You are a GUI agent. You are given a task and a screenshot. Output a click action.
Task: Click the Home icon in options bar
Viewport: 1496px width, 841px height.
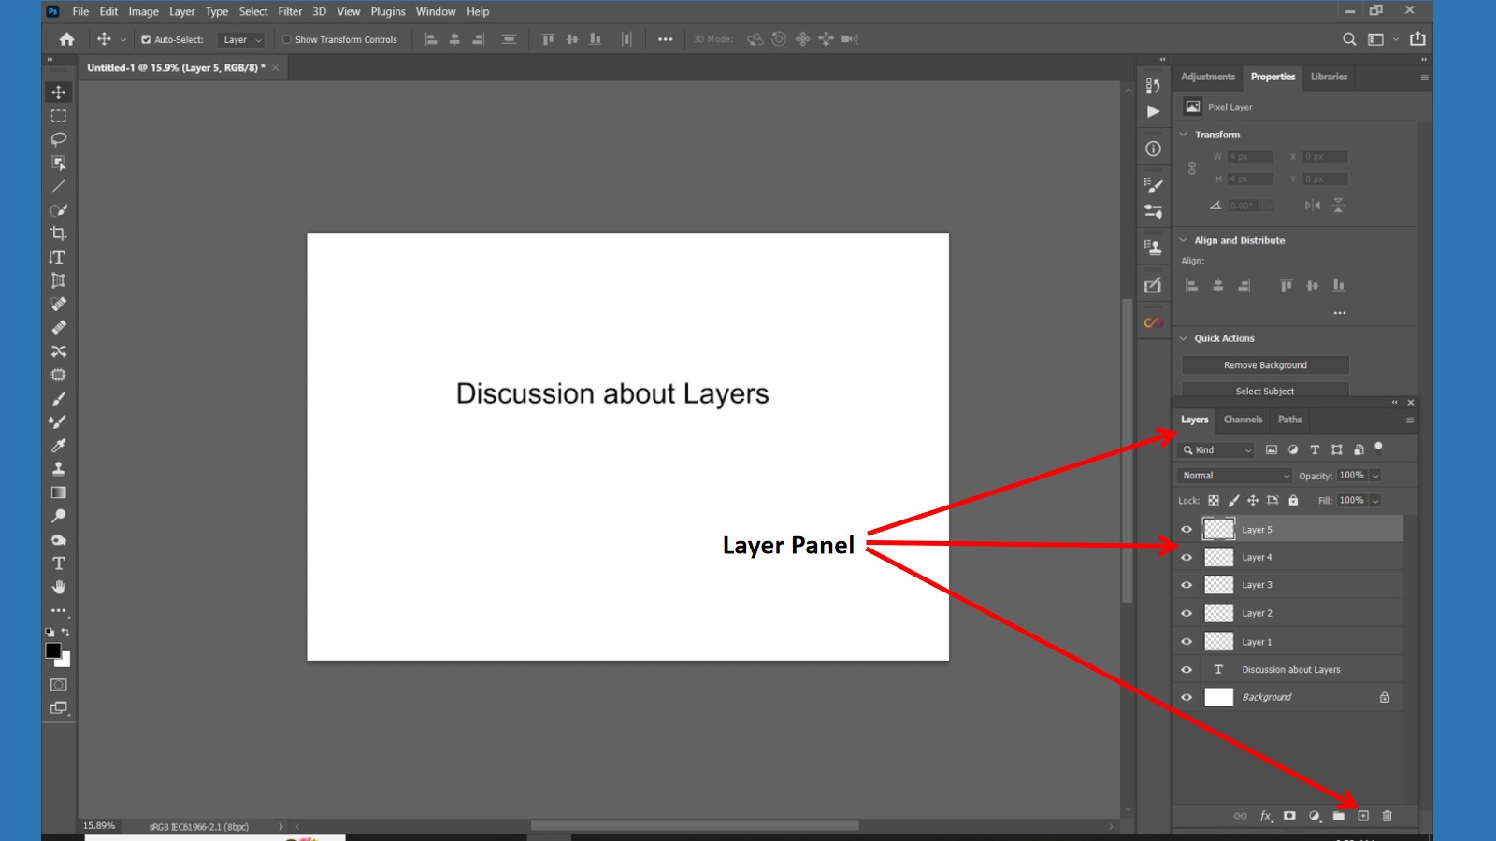[66, 39]
